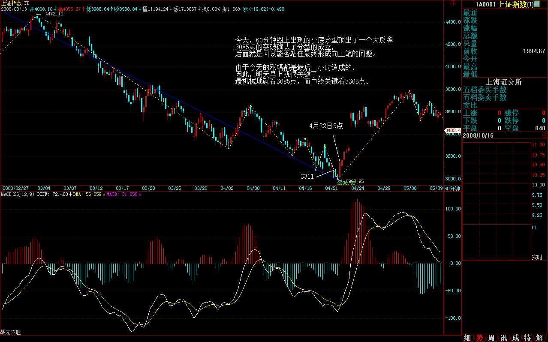Open the 解 tab
The height and width of the screenshot is (342, 548).
[x=539, y=338]
